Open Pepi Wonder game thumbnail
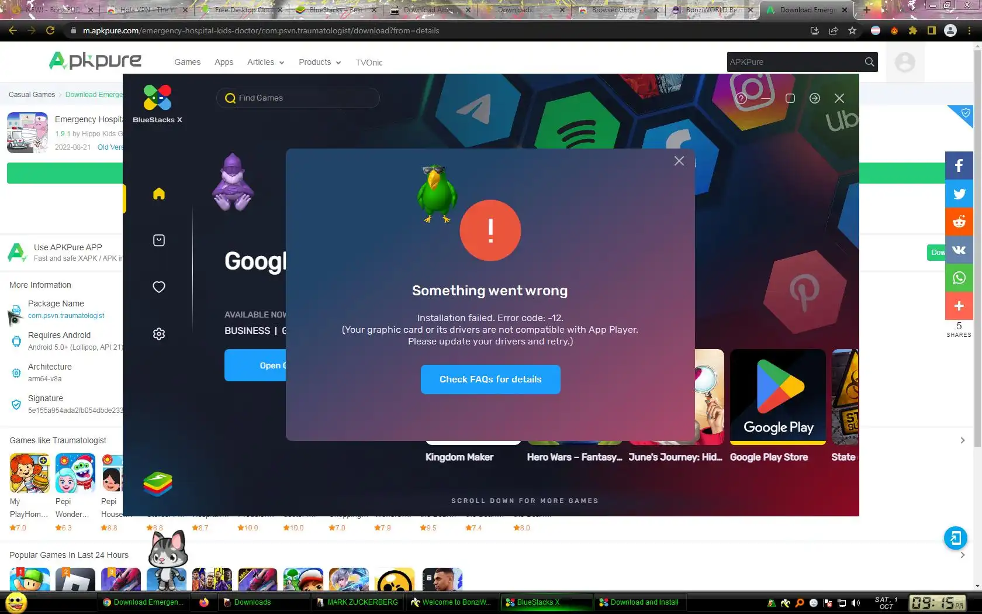Viewport: 982px width, 614px height. [x=75, y=473]
